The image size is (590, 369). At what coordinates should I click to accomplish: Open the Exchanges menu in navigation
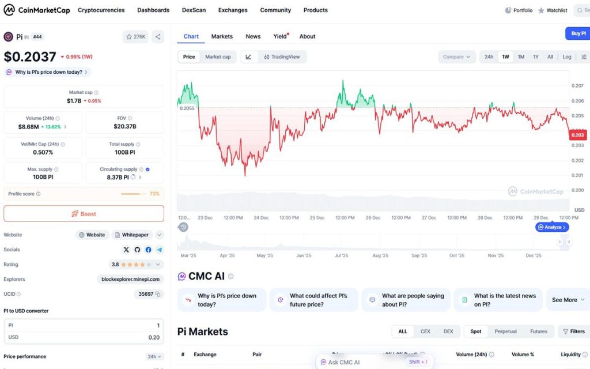[x=233, y=10]
